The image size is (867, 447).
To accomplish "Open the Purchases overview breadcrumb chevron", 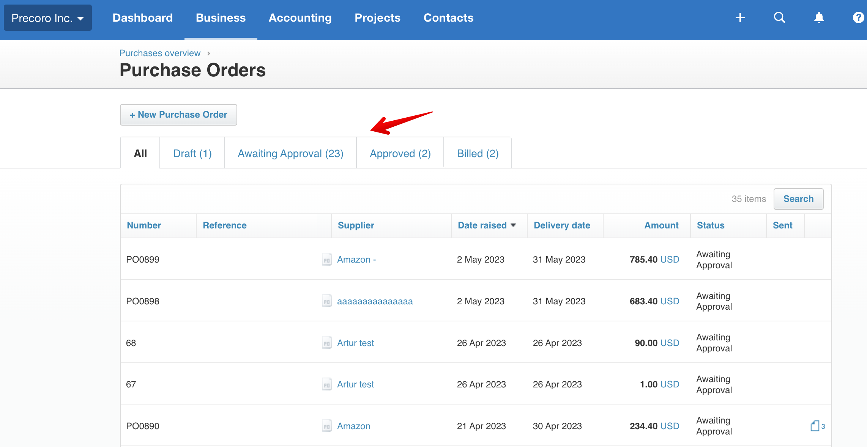I will click(209, 54).
